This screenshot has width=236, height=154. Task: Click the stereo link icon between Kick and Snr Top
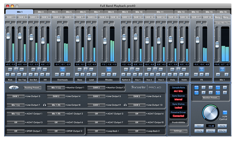[x=16, y=69]
